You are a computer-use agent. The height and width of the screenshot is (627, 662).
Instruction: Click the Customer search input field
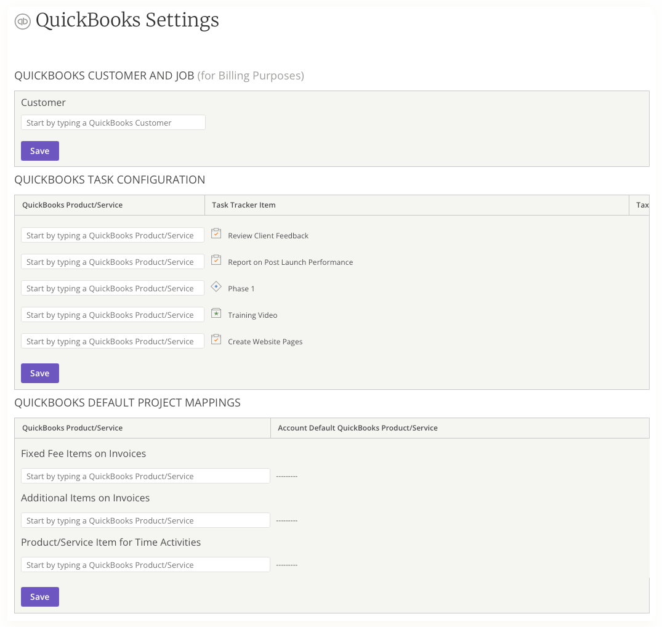[x=113, y=122]
